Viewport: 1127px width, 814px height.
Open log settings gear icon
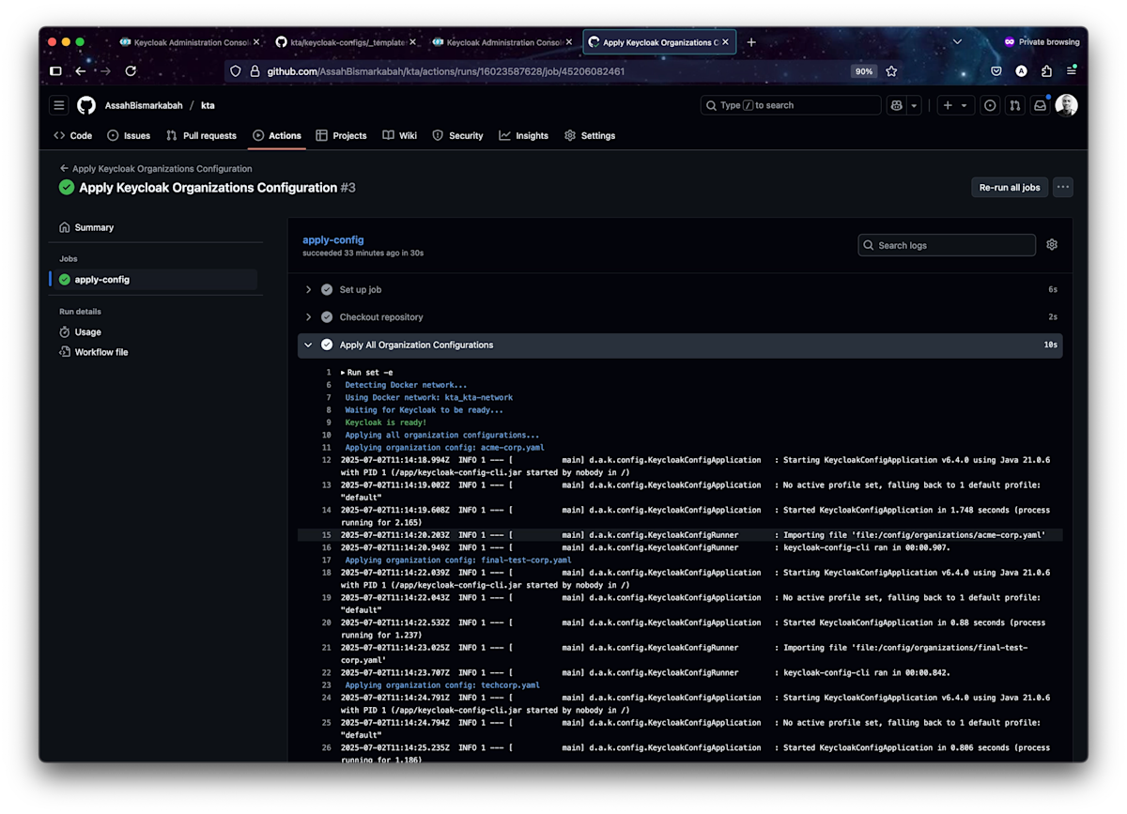[x=1052, y=245]
